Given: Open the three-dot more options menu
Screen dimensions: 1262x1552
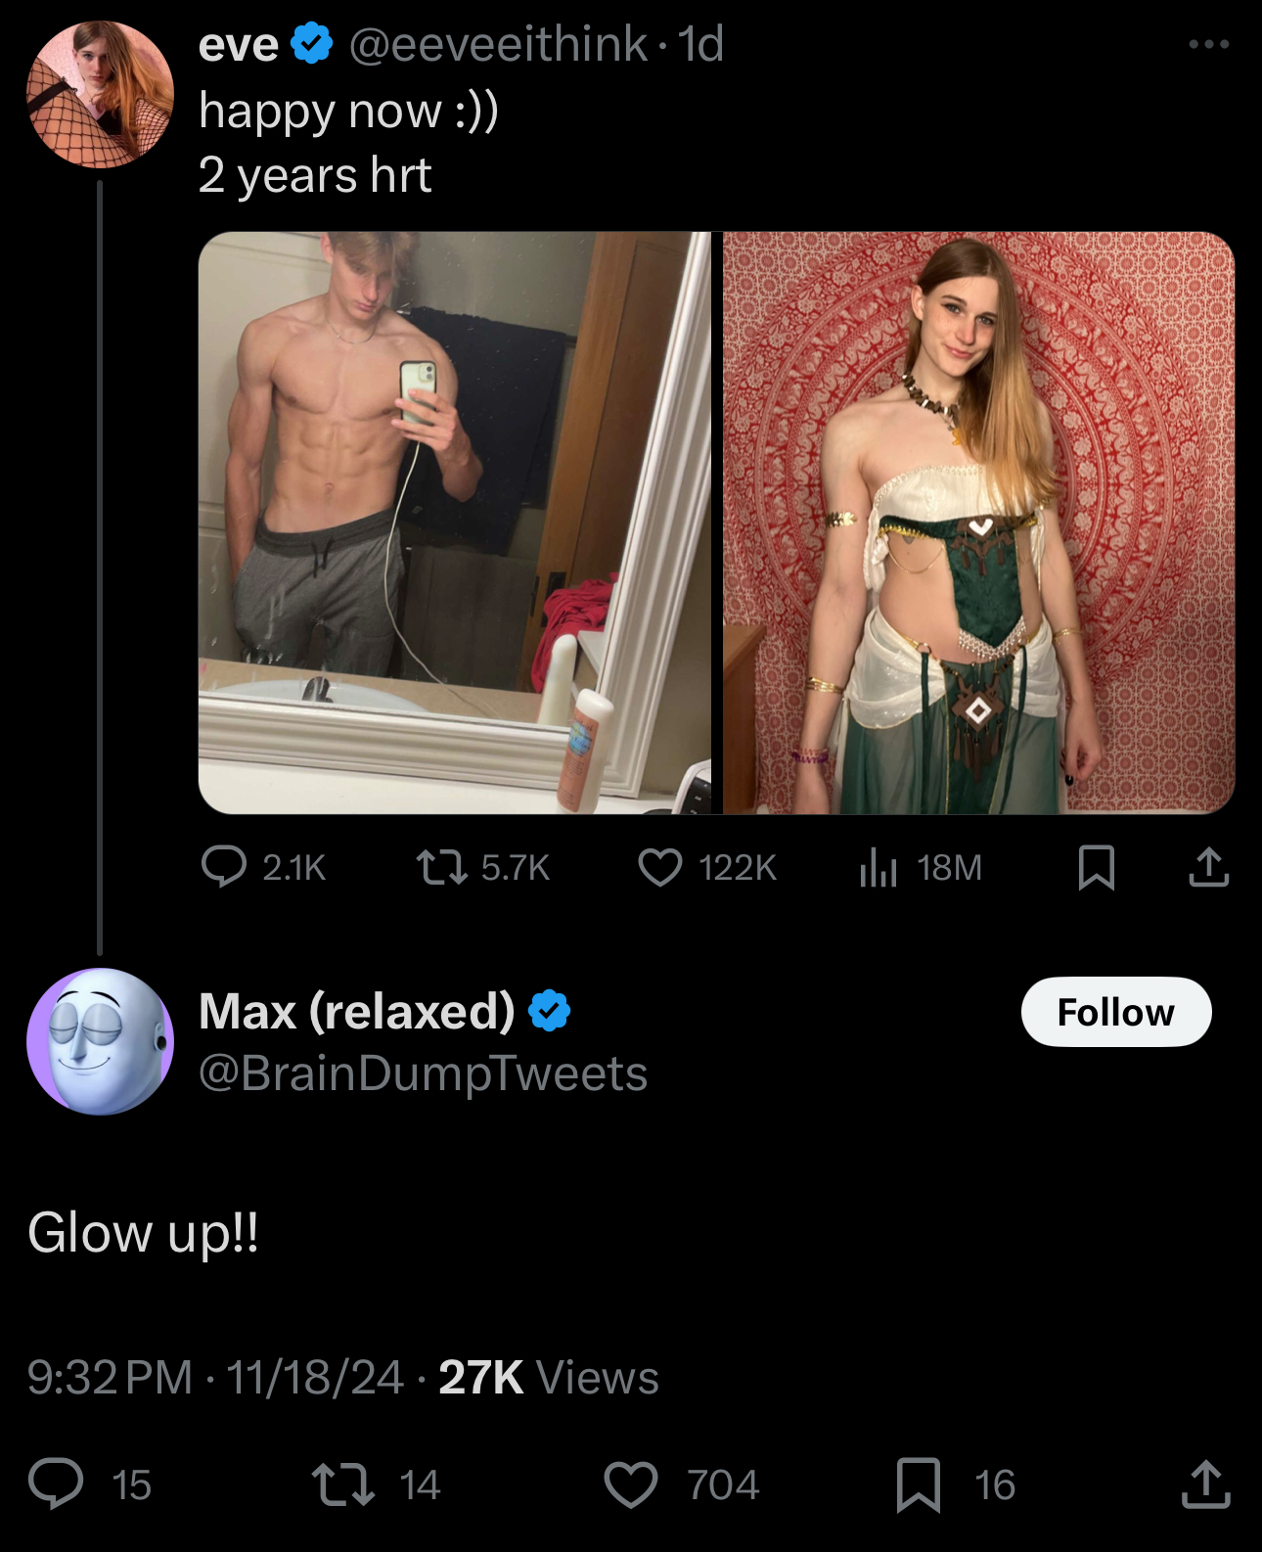Looking at the screenshot, I should point(1208,44).
